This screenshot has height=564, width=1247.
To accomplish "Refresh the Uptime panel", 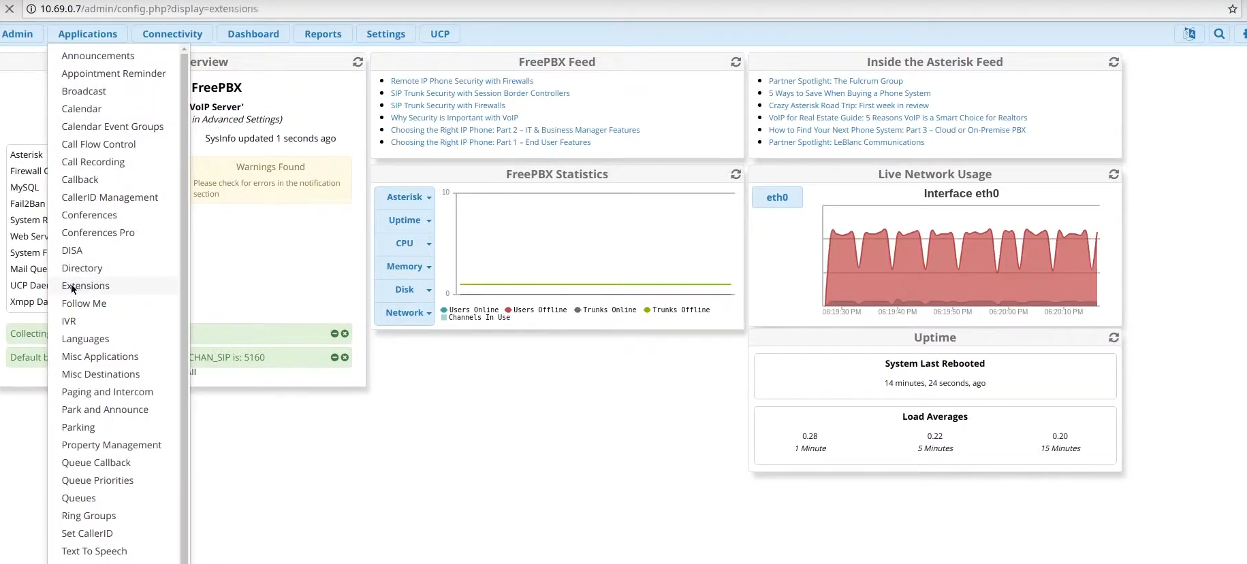I will [x=1114, y=337].
